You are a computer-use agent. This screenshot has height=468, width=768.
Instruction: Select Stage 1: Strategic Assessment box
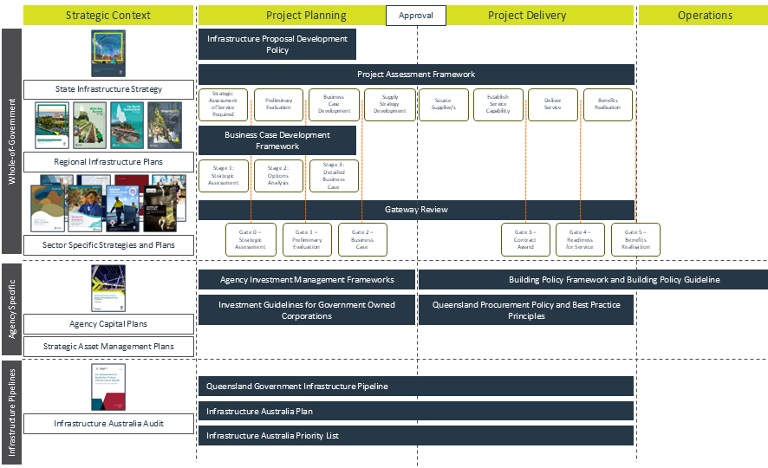pos(224,176)
